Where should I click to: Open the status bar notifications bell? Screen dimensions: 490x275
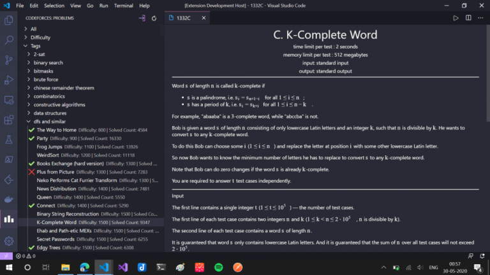point(482,256)
